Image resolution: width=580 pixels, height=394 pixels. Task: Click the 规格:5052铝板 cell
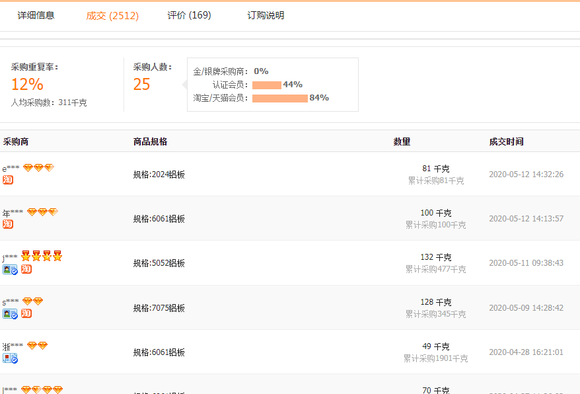click(x=159, y=263)
